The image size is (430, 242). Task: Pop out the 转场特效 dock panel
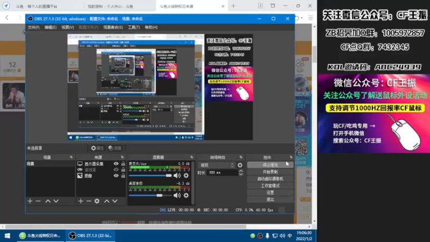[241, 157]
